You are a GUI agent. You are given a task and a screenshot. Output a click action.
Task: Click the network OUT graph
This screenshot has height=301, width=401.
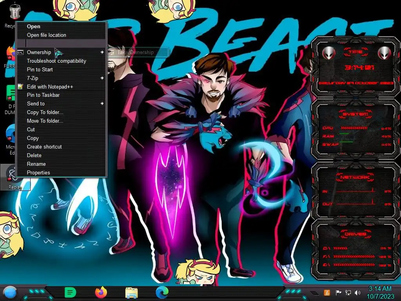click(356, 203)
